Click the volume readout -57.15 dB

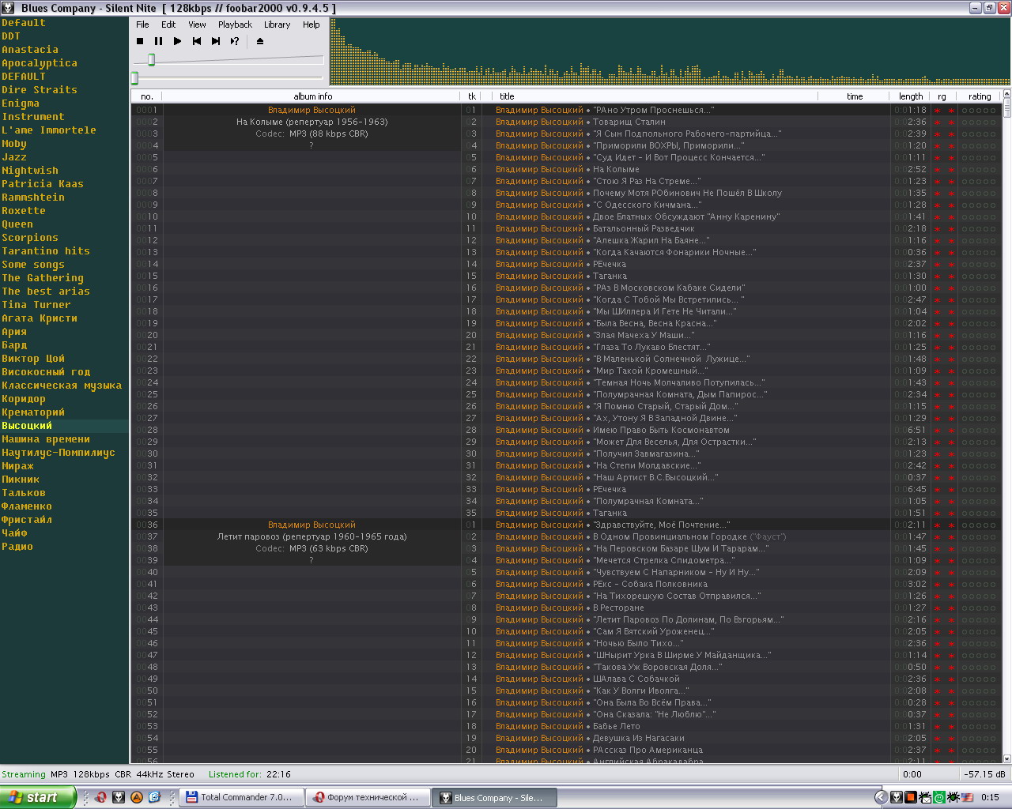985,774
